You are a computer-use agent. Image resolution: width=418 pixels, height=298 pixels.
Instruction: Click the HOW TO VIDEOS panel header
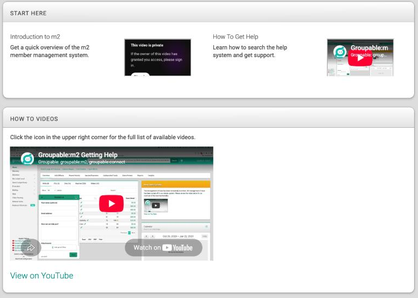click(x=208, y=119)
